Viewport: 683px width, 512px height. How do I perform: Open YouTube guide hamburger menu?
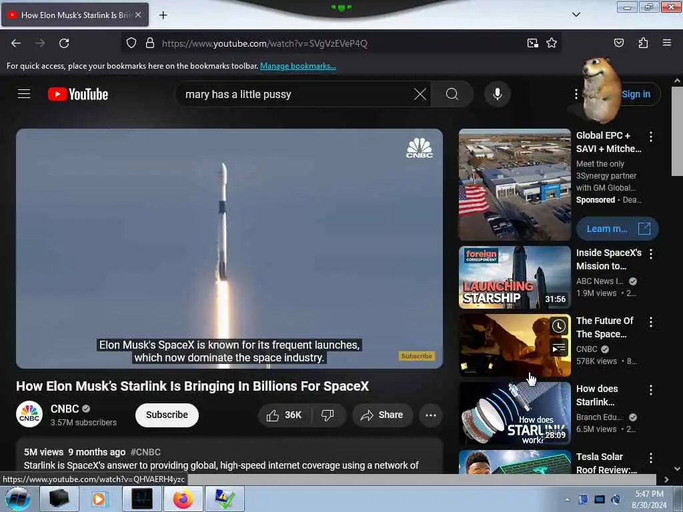pos(24,94)
